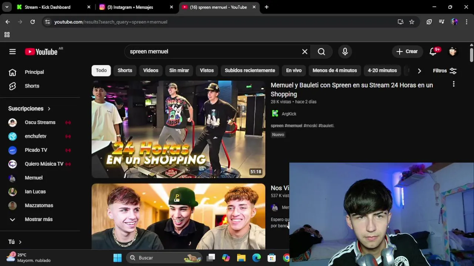Image resolution: width=474 pixels, height=266 pixels.
Task: Start voice search with microphone
Action: 345,52
